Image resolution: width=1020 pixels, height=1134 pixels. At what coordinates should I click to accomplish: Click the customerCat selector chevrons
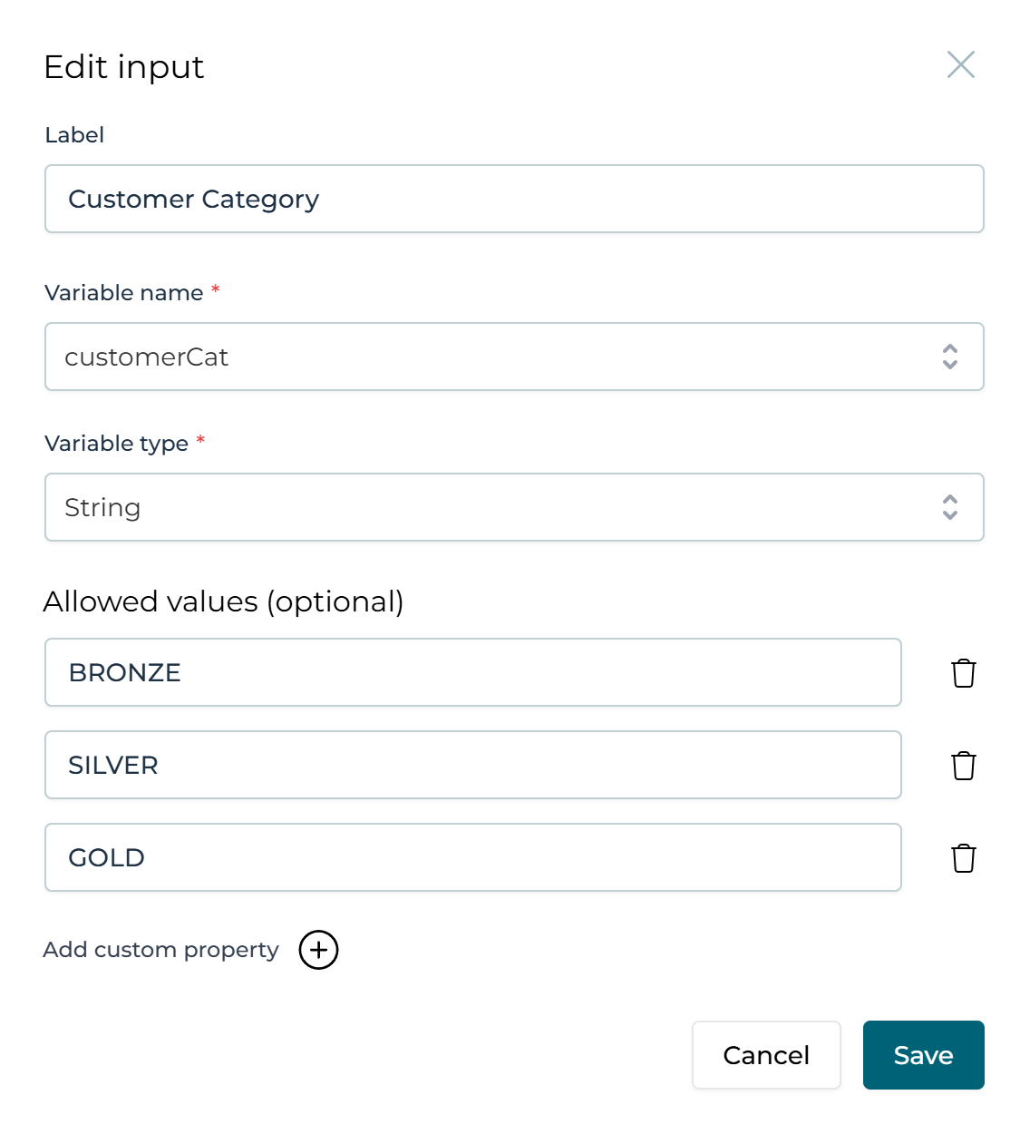coord(950,357)
